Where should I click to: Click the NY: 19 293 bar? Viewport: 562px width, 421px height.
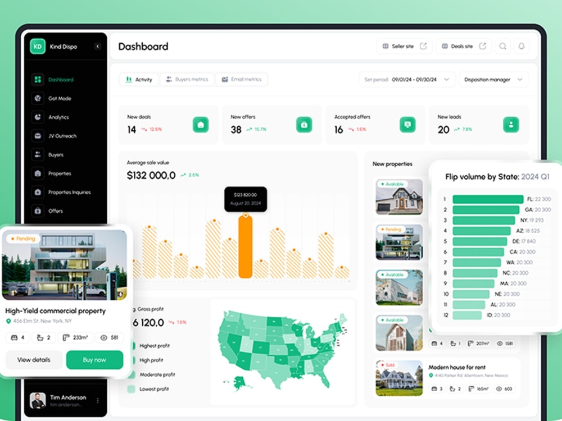point(484,220)
